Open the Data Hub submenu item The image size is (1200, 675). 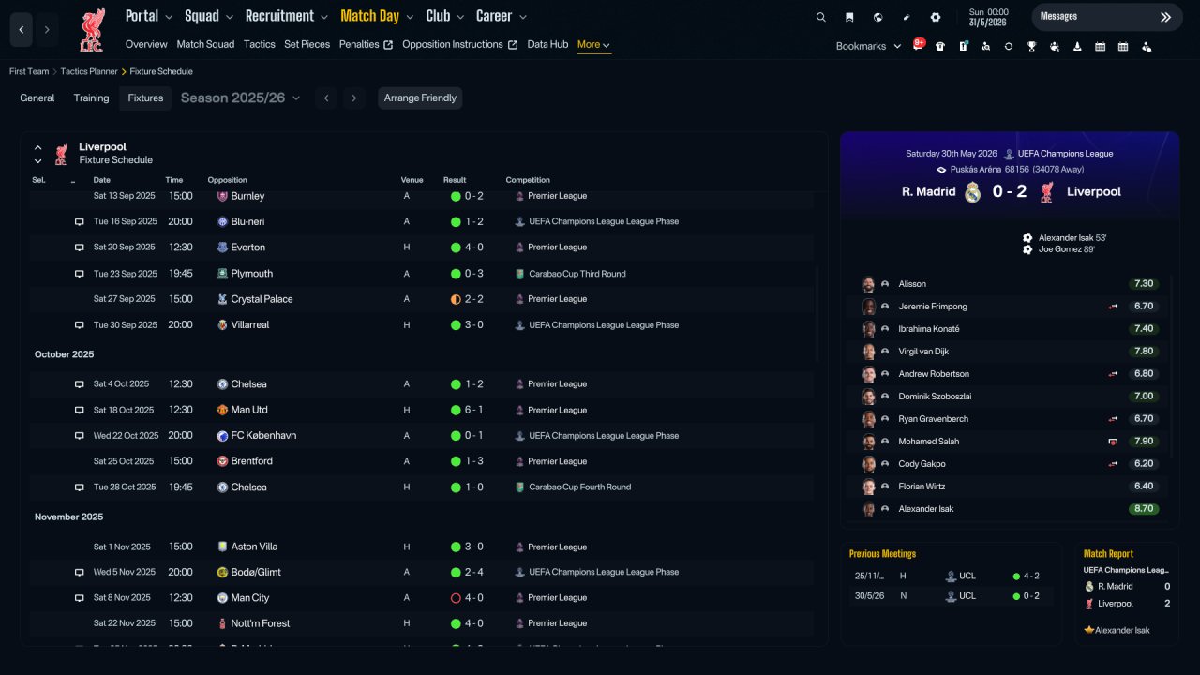[547, 44]
